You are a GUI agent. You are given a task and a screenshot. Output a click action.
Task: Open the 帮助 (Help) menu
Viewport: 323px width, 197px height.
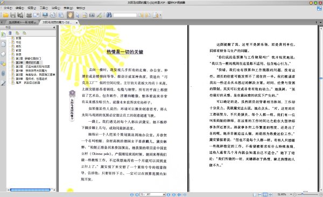point(81,8)
